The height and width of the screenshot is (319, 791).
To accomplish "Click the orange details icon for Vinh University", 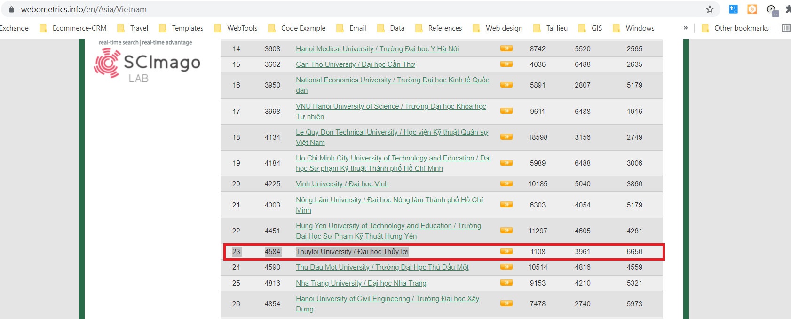I will point(506,184).
